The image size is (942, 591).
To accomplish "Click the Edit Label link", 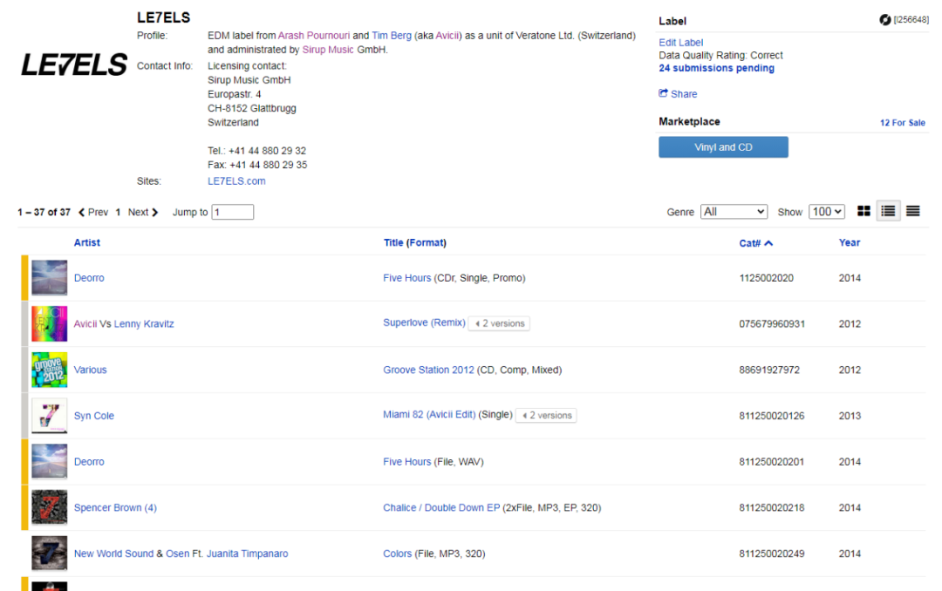I will pos(680,43).
